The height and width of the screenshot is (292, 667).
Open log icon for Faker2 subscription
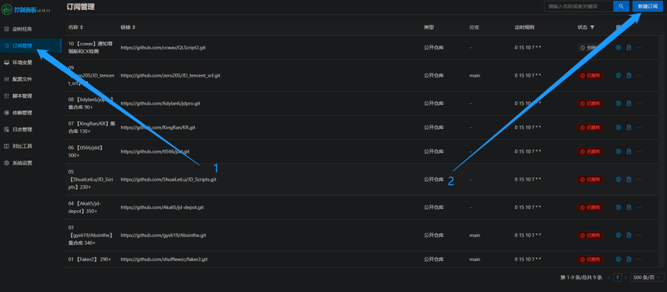point(629,259)
